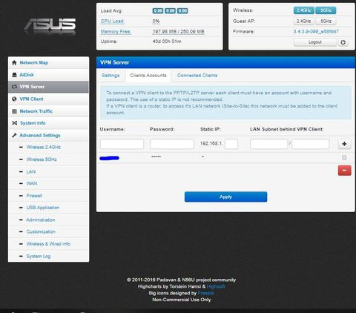Click the Advanced Settings wrench icon
This screenshot has height=313, width=356.
point(14,135)
